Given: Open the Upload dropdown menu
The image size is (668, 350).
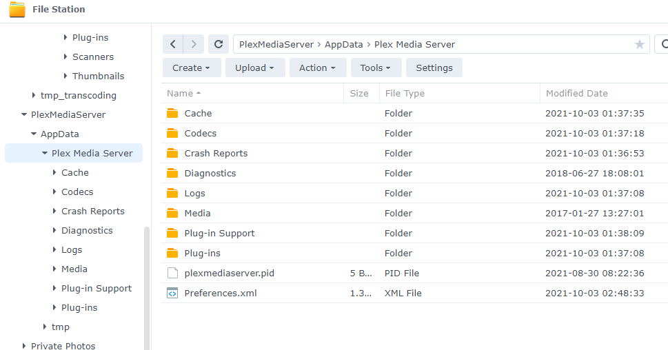Looking at the screenshot, I should [254, 68].
